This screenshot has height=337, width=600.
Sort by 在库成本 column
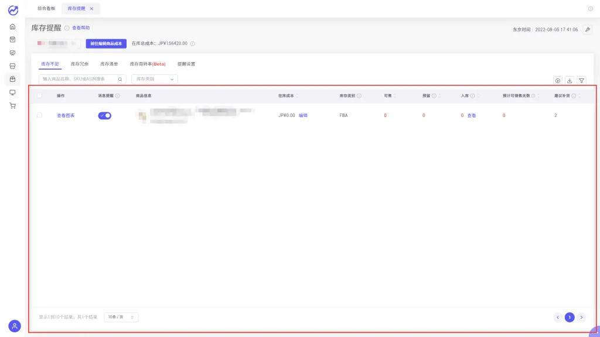pyautogui.click(x=297, y=96)
